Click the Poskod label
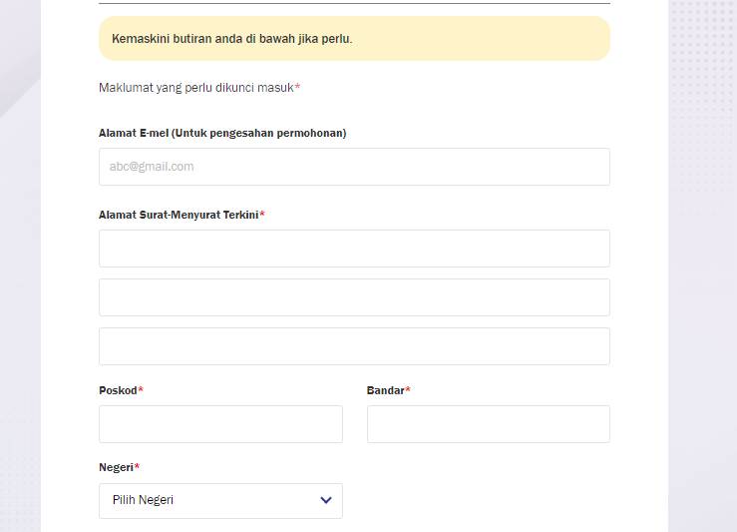 click(x=118, y=390)
